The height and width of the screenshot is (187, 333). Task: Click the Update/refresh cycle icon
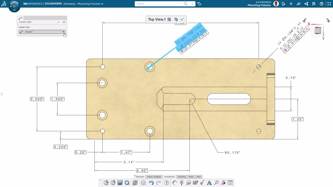coord(127,183)
